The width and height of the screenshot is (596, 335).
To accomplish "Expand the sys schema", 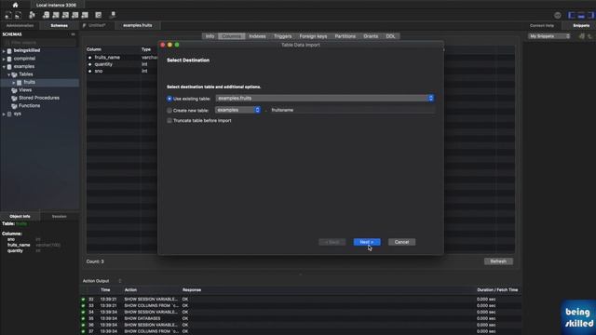I will pyautogui.click(x=4, y=114).
